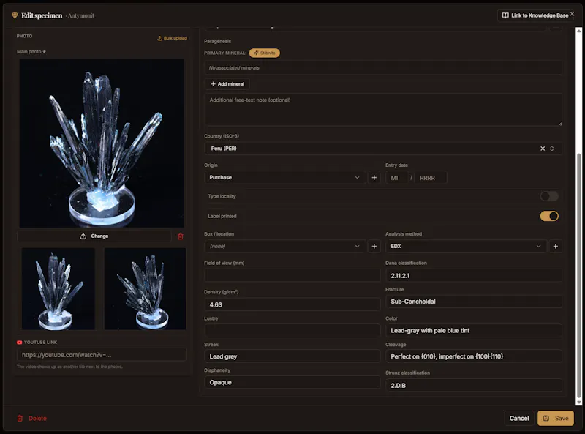Open Link to Knowledge Base
585x434 pixels.
tap(535, 15)
